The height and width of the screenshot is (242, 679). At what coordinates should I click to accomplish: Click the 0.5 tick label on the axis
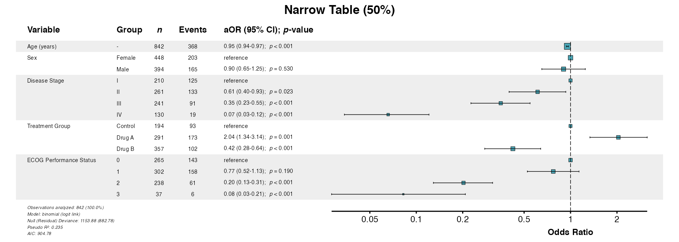point(524,220)
